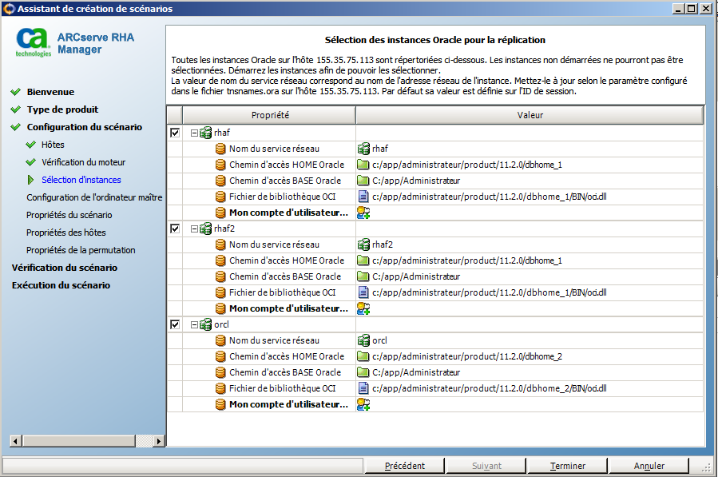Click database icon beside rhaf2 Nom du service réseau
Viewport: 718px width, 477px height.
coord(220,244)
